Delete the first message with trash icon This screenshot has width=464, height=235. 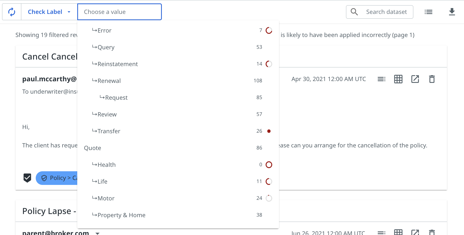432,79
